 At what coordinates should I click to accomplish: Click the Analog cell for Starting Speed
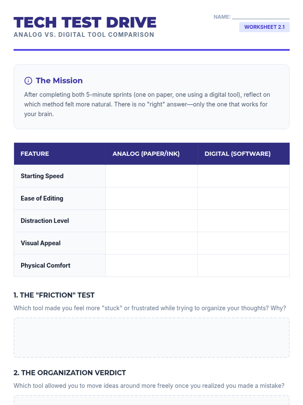pyautogui.click(x=151, y=176)
